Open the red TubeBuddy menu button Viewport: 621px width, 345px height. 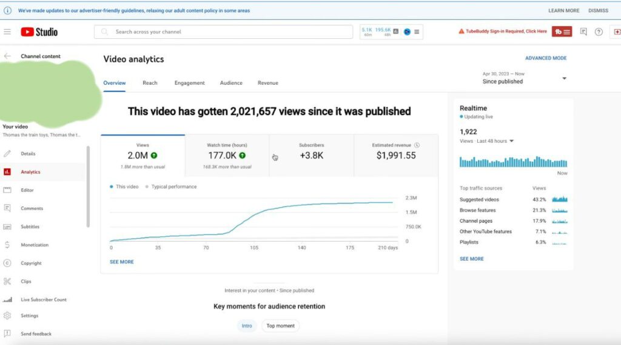(x=562, y=31)
